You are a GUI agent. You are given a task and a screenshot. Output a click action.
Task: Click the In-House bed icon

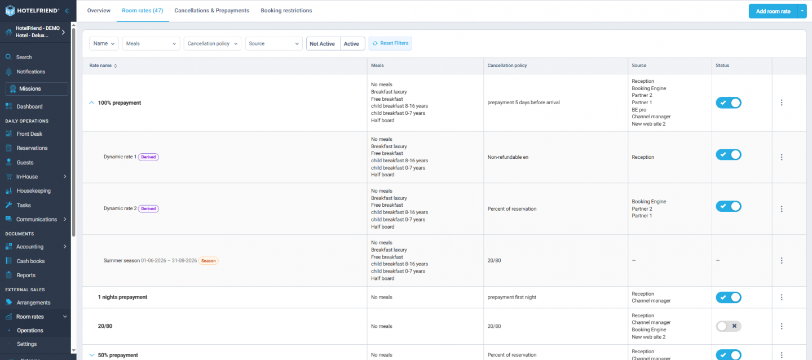coord(8,177)
